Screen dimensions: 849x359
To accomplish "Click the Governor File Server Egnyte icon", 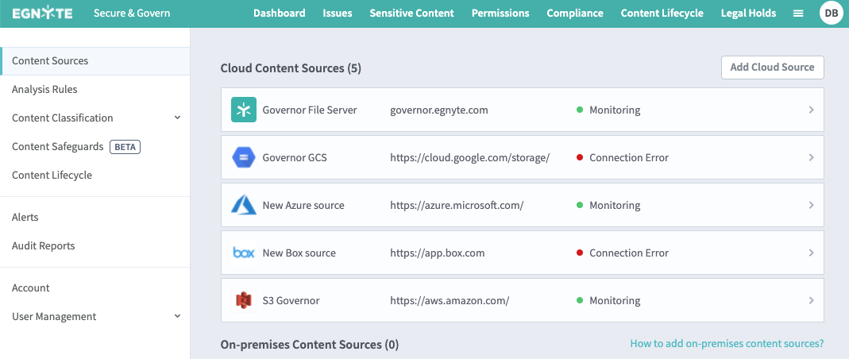I will pyautogui.click(x=243, y=110).
